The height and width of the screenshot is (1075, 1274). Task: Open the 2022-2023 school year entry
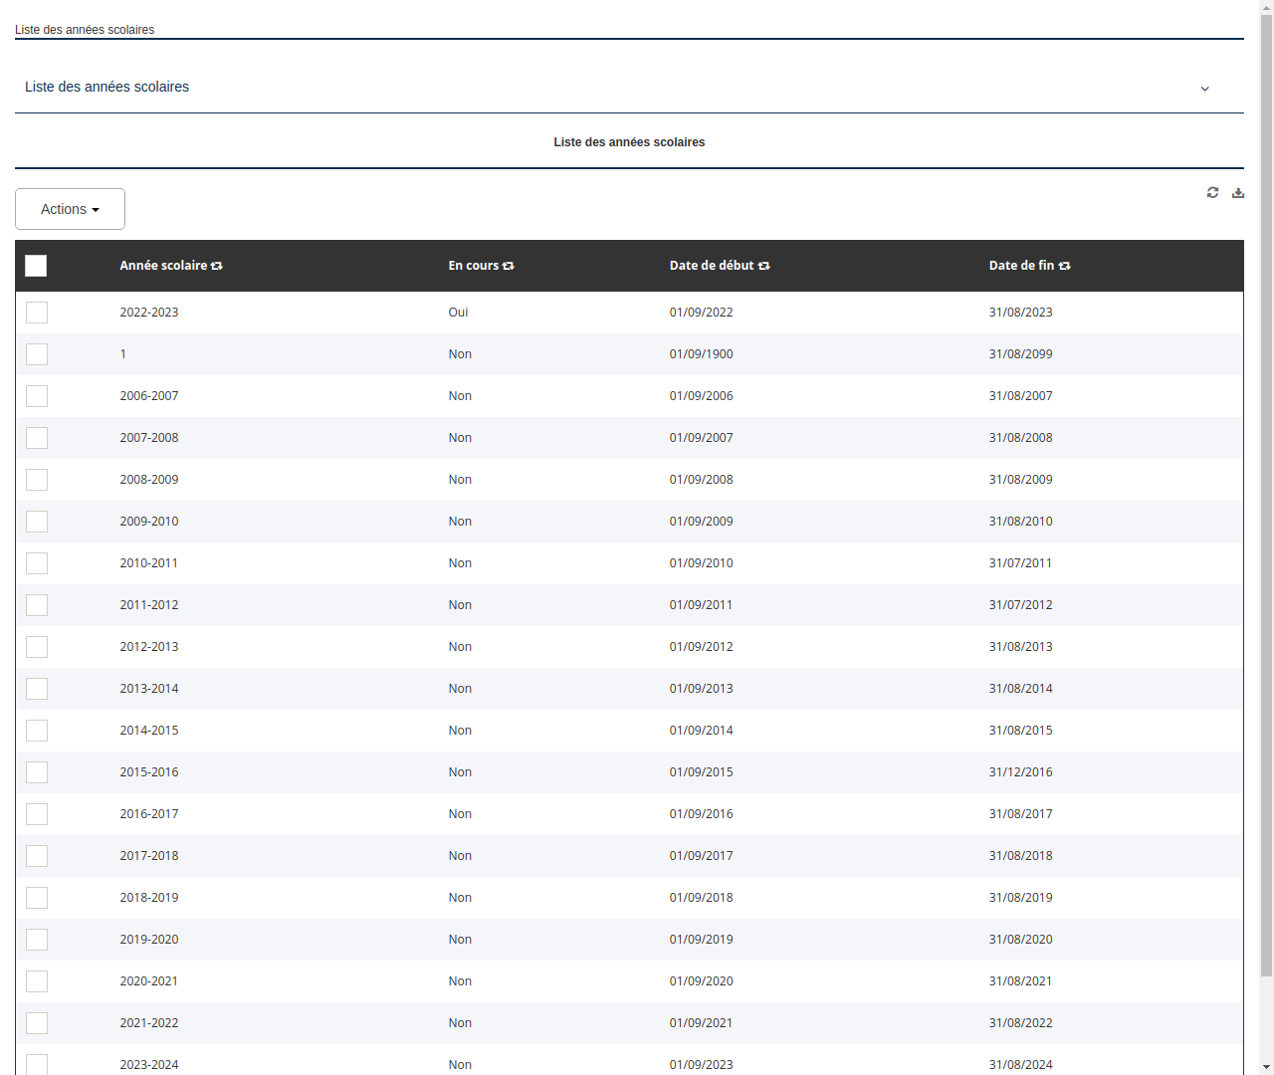tap(149, 312)
